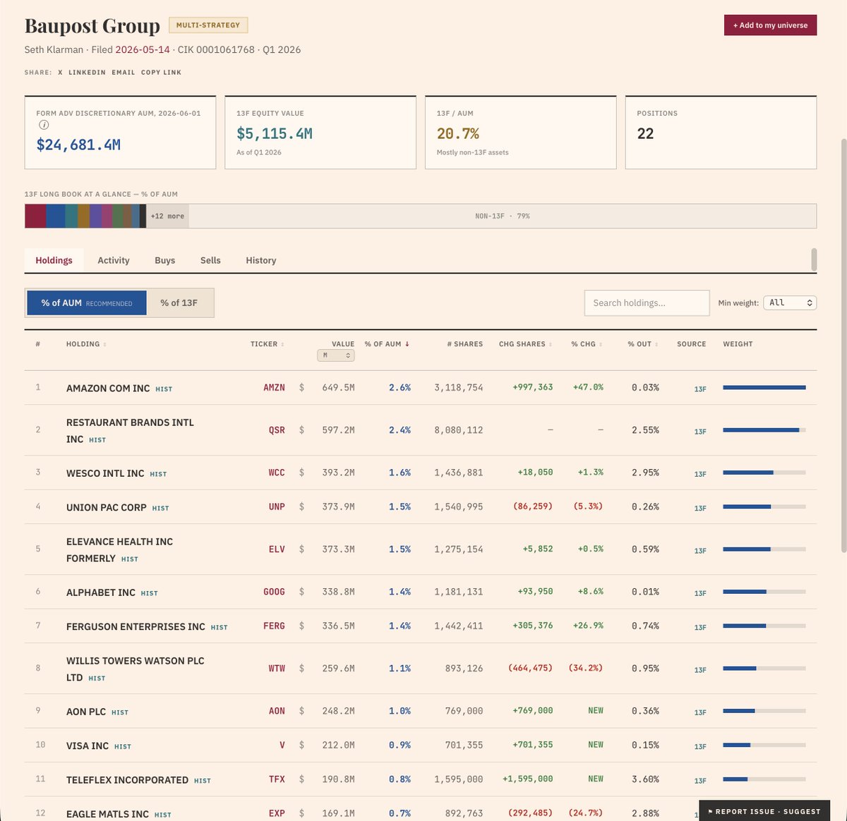This screenshot has height=821, width=847.
Task: Open Aon PLC HIST link
Action: (120, 712)
